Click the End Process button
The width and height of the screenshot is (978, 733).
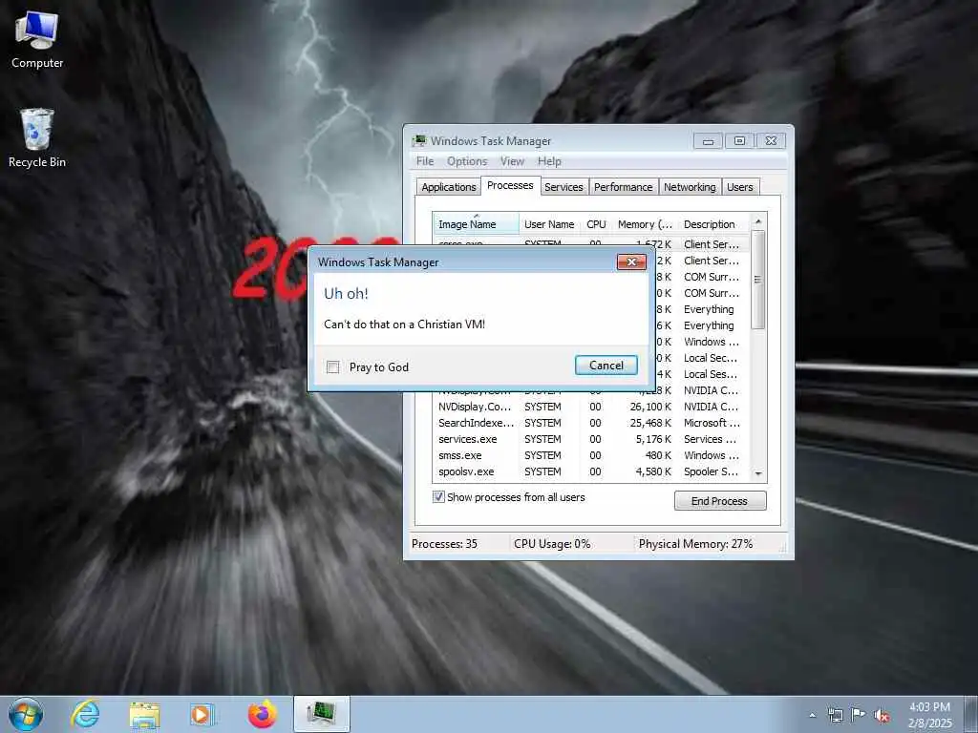click(x=720, y=500)
